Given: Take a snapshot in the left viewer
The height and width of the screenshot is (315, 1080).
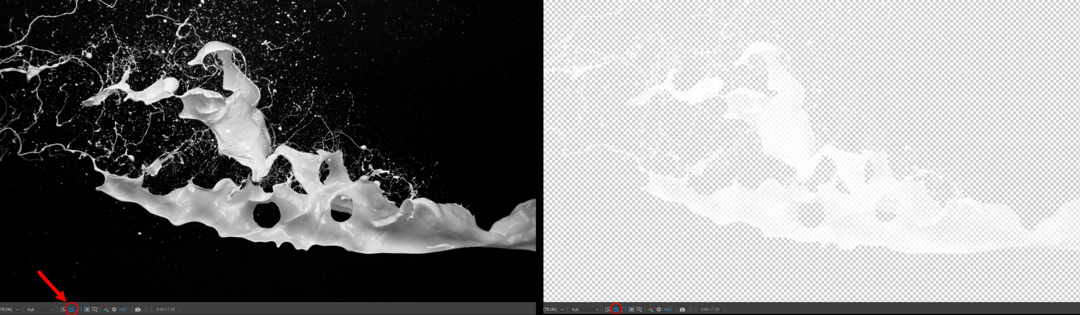Looking at the screenshot, I should (138, 309).
